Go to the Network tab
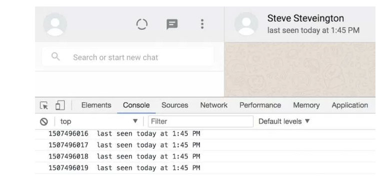 coord(214,105)
